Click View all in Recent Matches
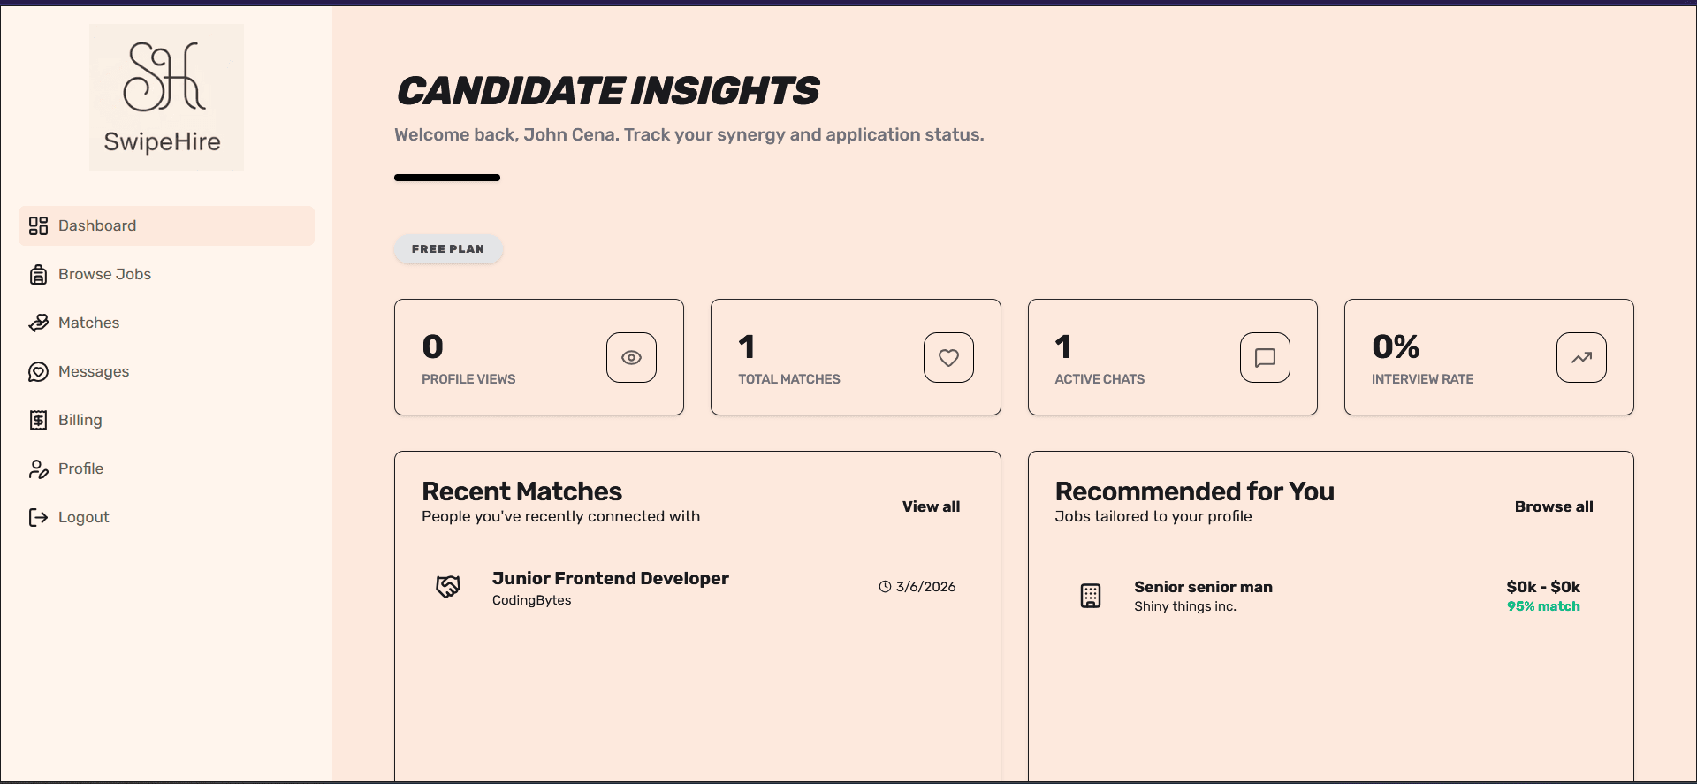 coord(931,506)
